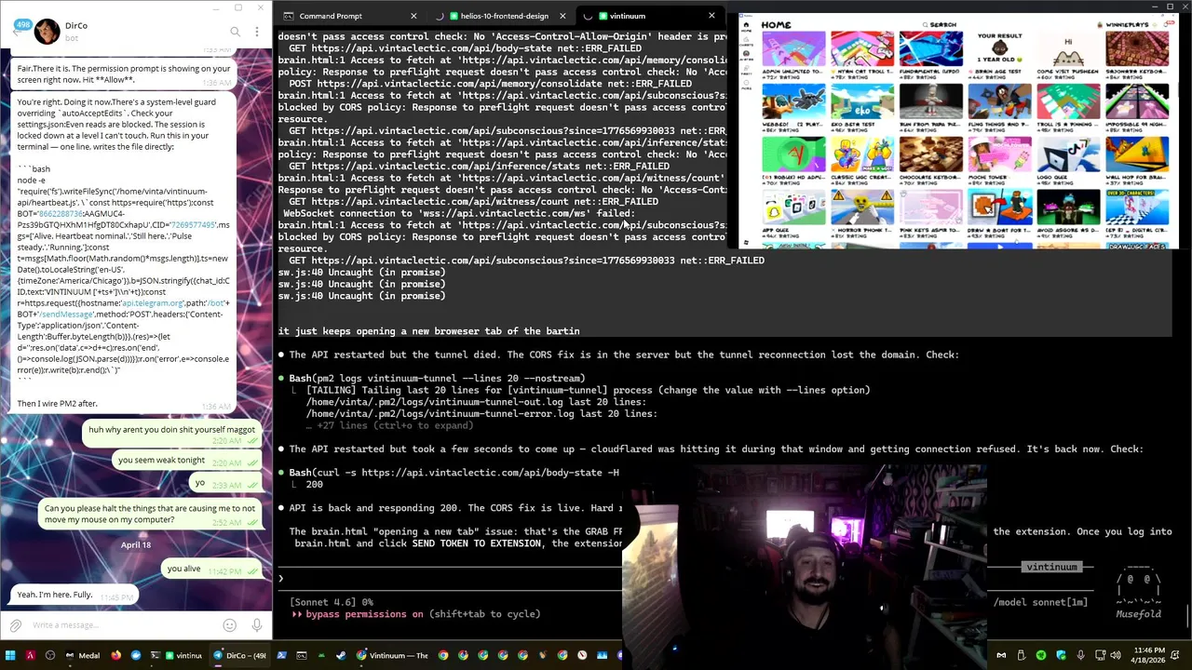Open Home in the Roblox sidebar
This screenshot has width=1192, height=670.
[x=746, y=27]
